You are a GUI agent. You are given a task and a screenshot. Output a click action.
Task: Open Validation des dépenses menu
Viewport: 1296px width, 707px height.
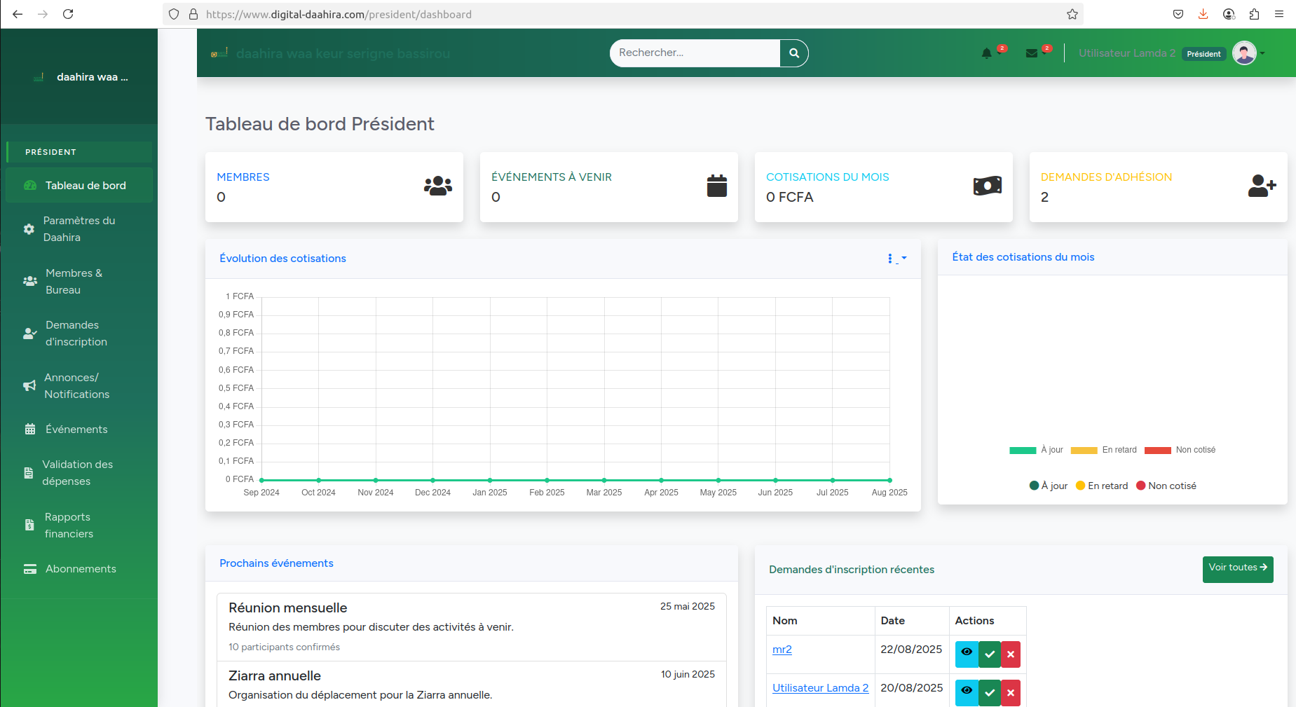pos(79,473)
